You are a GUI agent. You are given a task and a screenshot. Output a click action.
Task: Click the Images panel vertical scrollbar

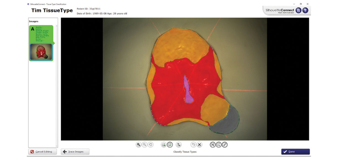point(57,83)
